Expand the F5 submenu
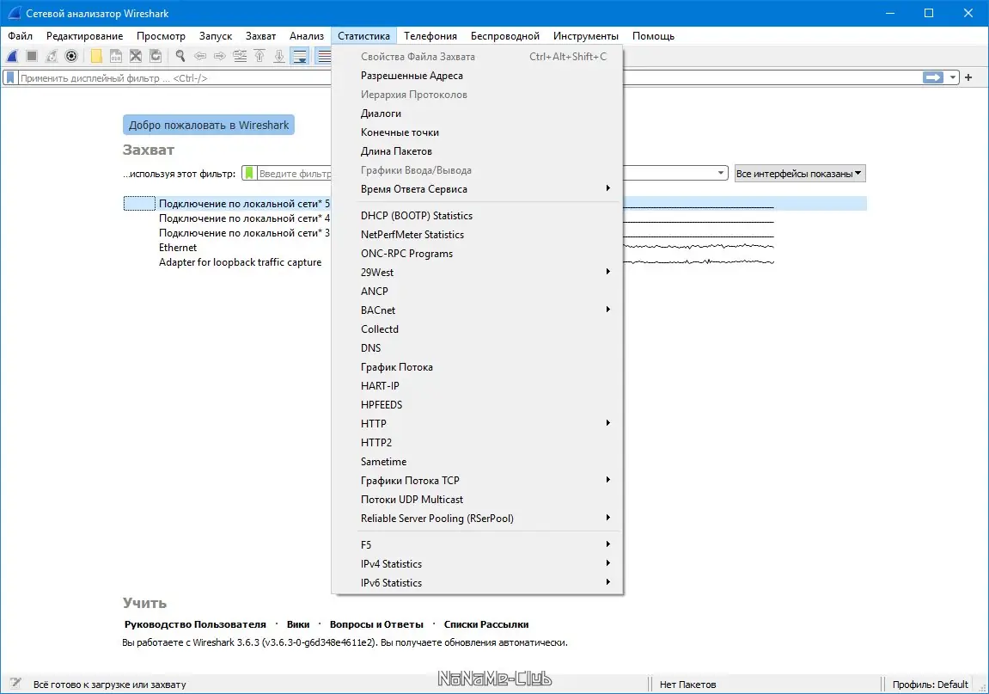Image resolution: width=989 pixels, height=694 pixels. 477,545
